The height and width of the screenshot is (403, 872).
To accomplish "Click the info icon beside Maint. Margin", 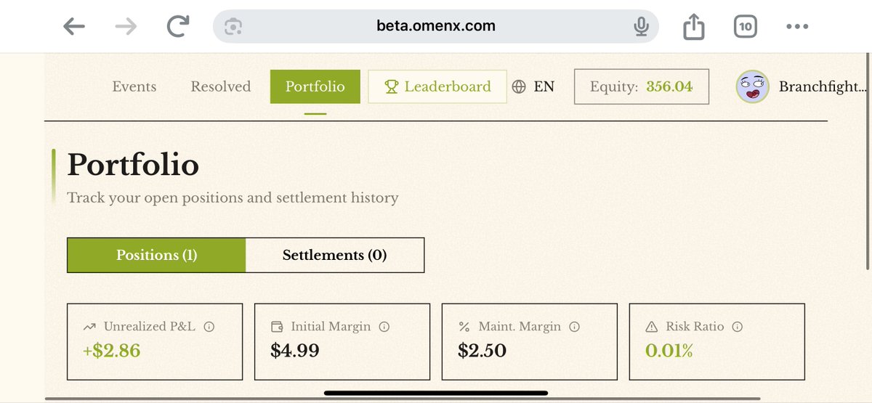I will click(x=575, y=327).
